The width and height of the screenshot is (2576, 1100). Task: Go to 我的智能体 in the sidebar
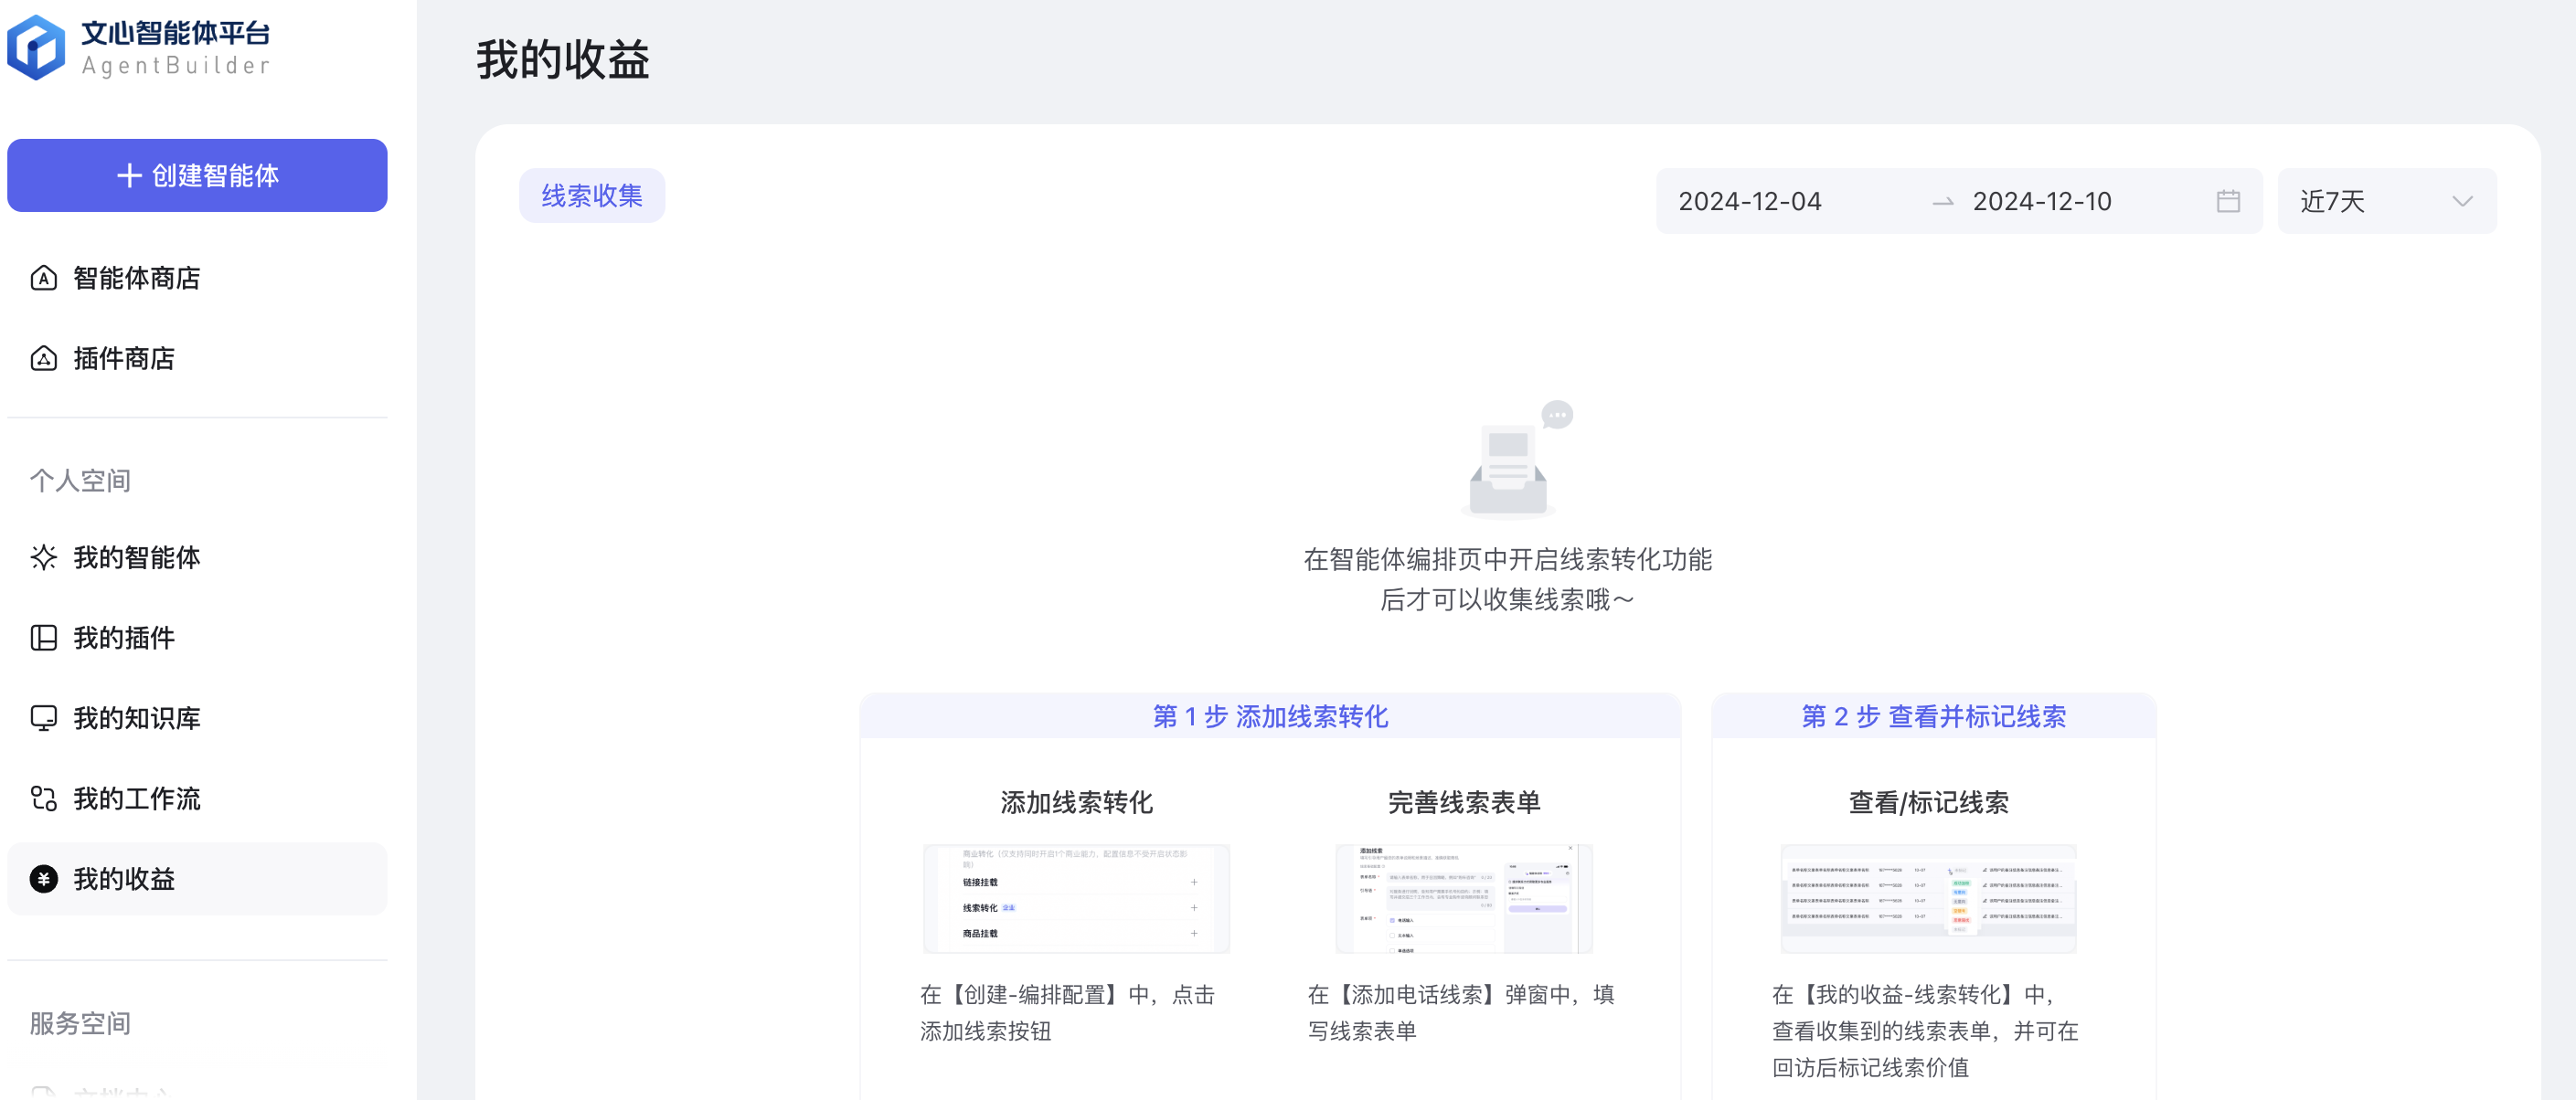(x=137, y=556)
